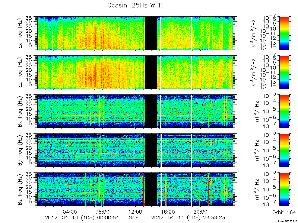
Task: Select the "Ex freq (Hz)" axis label
Action: click(20, 33)
